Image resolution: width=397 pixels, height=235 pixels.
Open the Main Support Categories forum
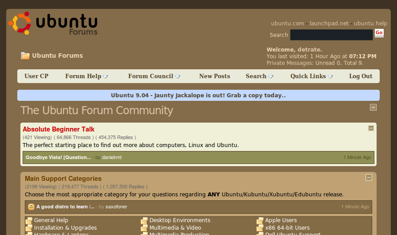pyautogui.click(x=63, y=179)
